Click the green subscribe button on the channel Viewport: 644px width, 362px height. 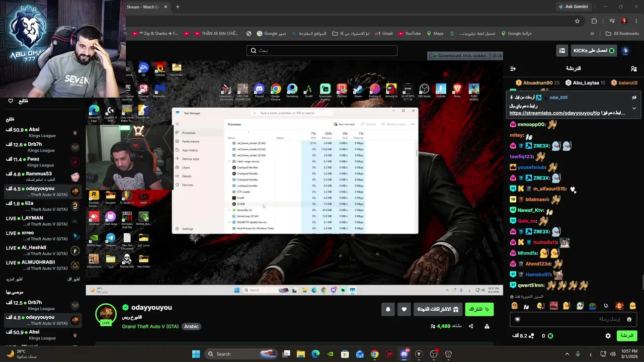479,310
